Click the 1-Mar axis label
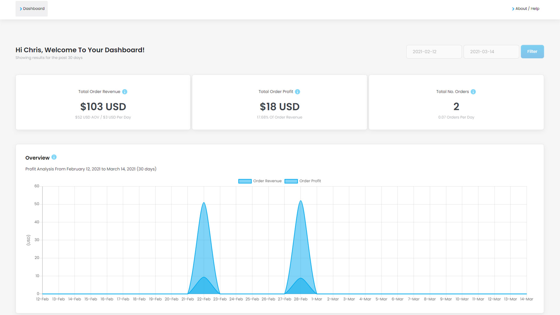Screen dimensions: 560x315 (x=317, y=299)
